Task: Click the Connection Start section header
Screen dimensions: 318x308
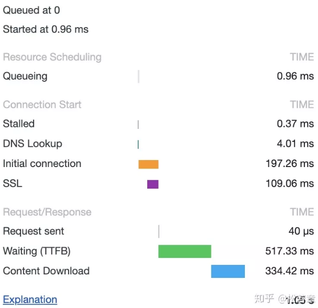Action: point(42,105)
